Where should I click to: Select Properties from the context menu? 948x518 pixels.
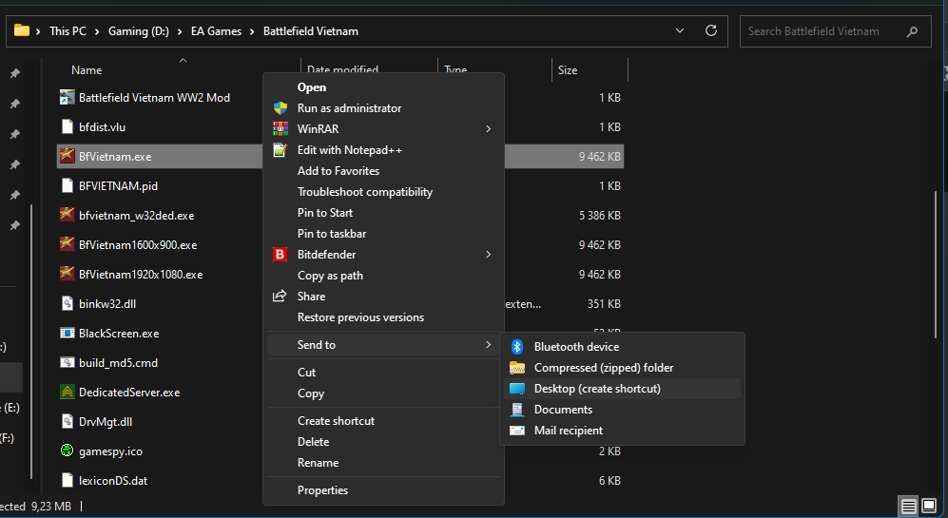pos(322,490)
